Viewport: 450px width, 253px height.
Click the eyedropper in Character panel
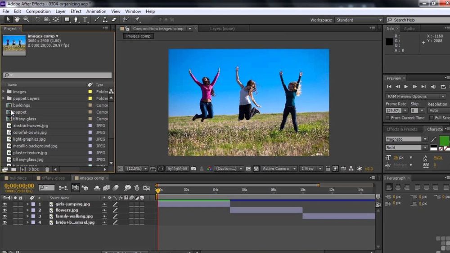click(x=434, y=139)
